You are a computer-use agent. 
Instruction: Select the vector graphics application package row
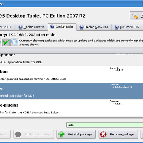coord(71,74)
